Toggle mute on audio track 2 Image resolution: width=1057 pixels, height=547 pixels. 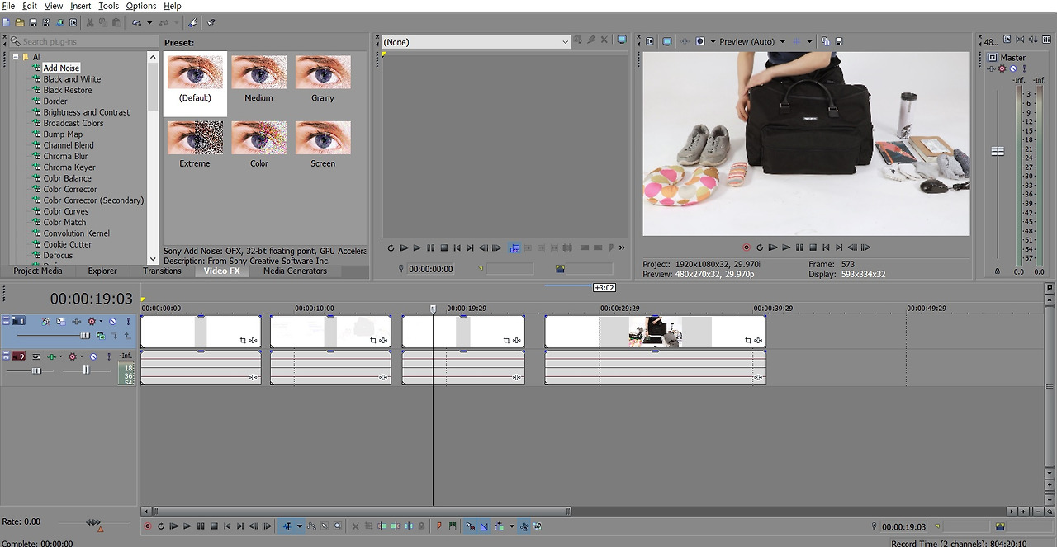point(93,356)
